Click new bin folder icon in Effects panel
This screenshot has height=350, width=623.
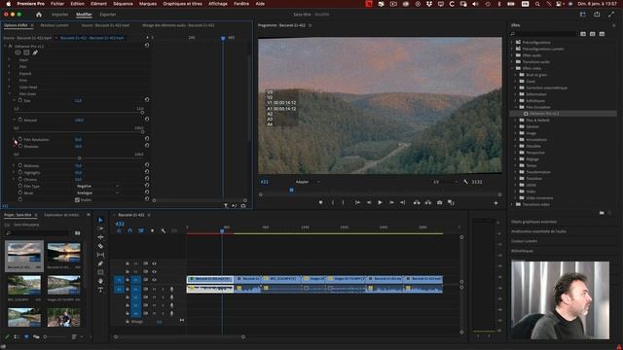(x=602, y=213)
